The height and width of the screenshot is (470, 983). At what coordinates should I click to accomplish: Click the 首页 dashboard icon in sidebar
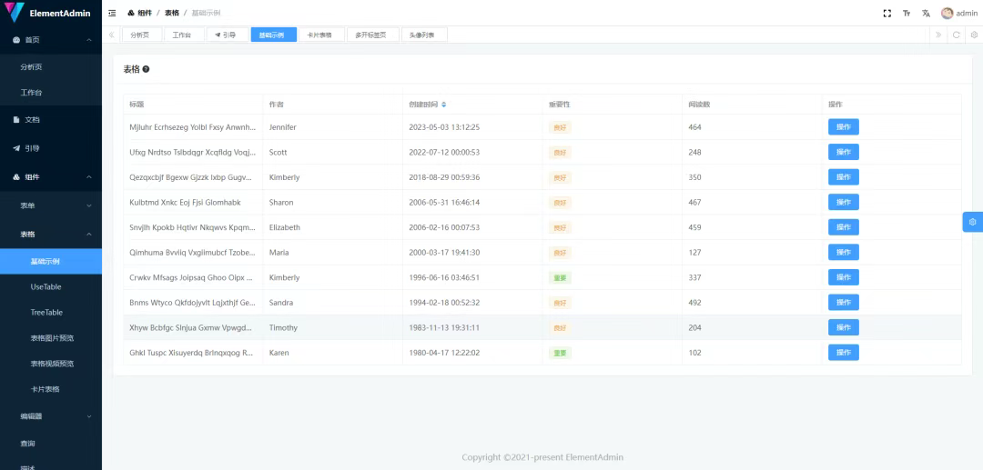coord(16,39)
